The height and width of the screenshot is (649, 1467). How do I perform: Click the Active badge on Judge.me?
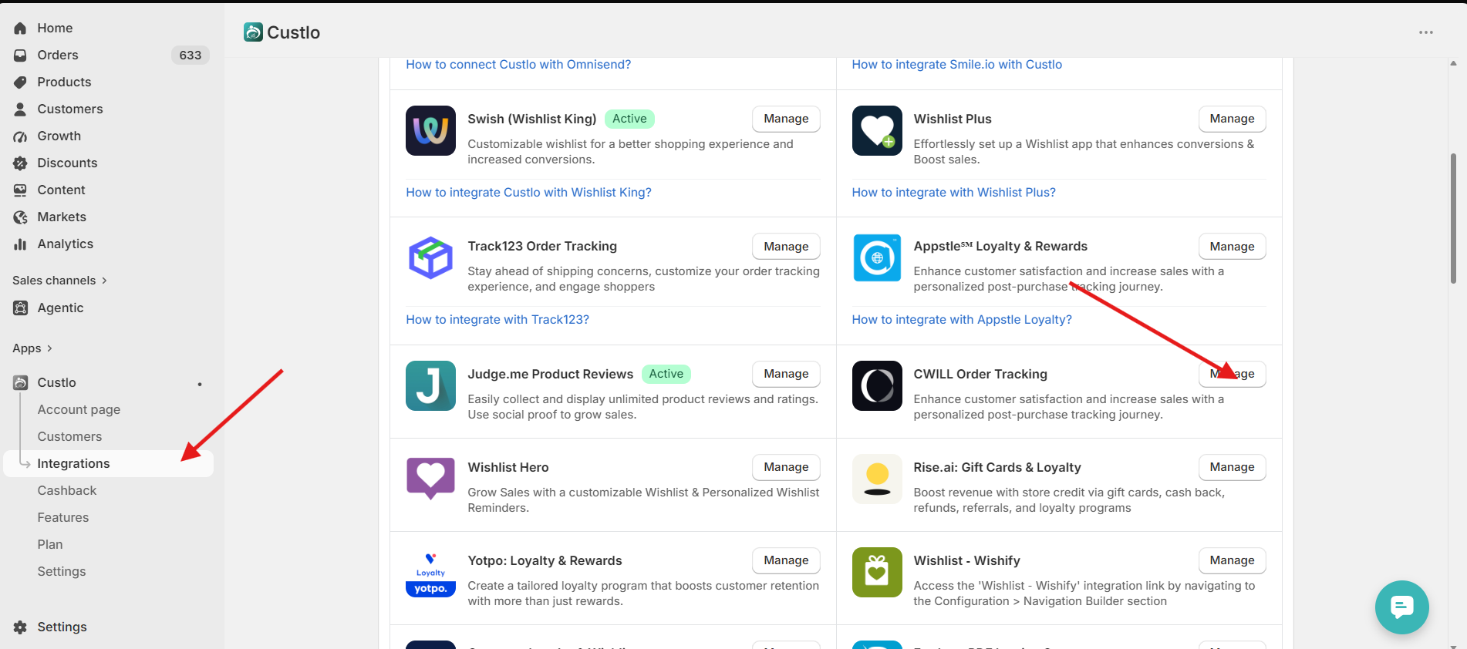pos(666,374)
